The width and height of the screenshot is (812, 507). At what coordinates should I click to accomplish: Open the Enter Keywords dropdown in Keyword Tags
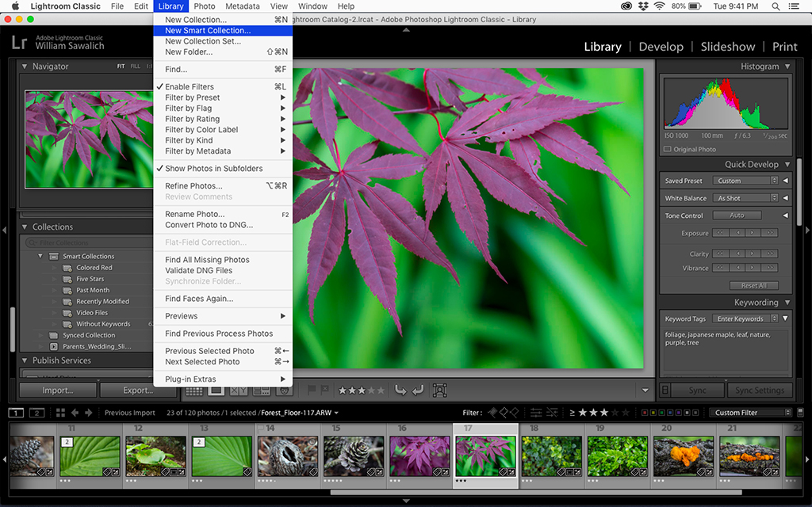click(x=745, y=318)
